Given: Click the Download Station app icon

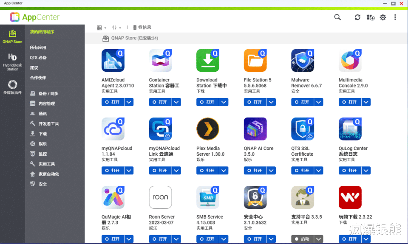Looking at the screenshot, I should 208,60.
